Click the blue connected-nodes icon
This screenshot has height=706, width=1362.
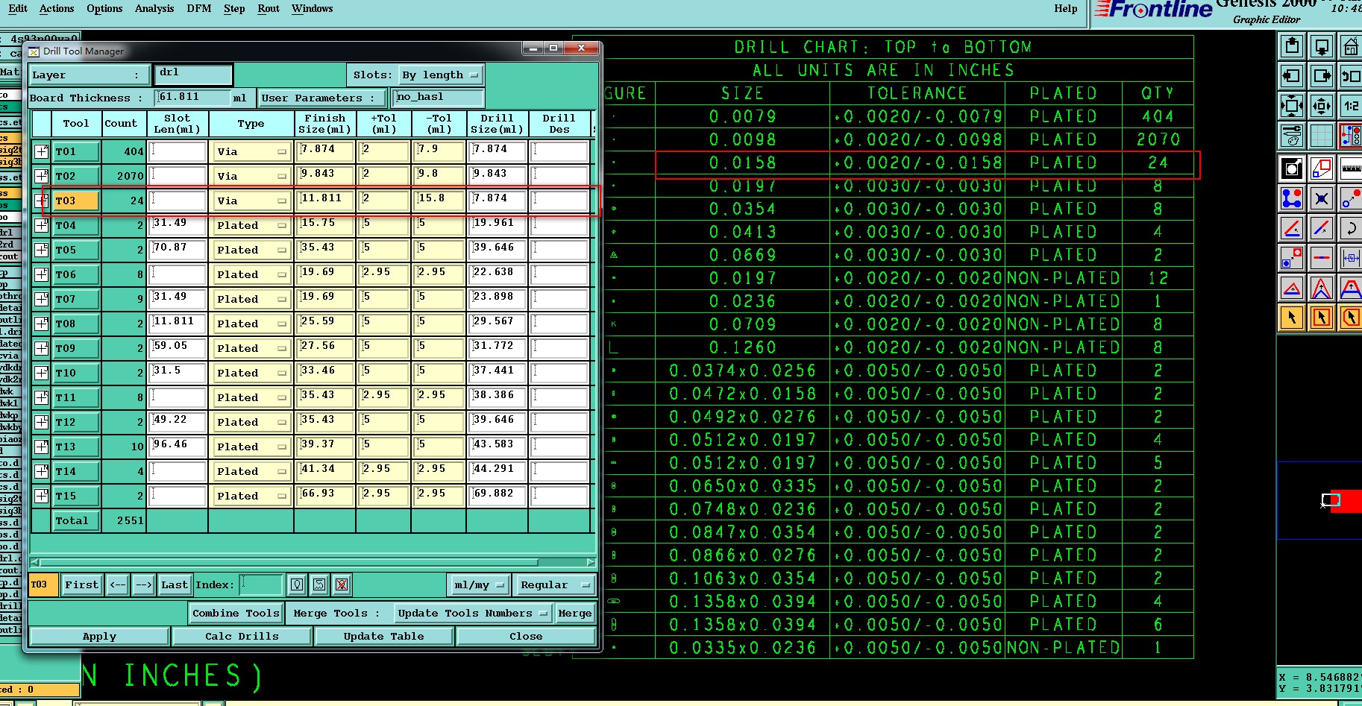1292,199
